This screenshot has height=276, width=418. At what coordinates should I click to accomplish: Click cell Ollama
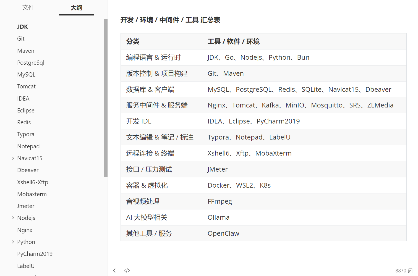[304, 217]
